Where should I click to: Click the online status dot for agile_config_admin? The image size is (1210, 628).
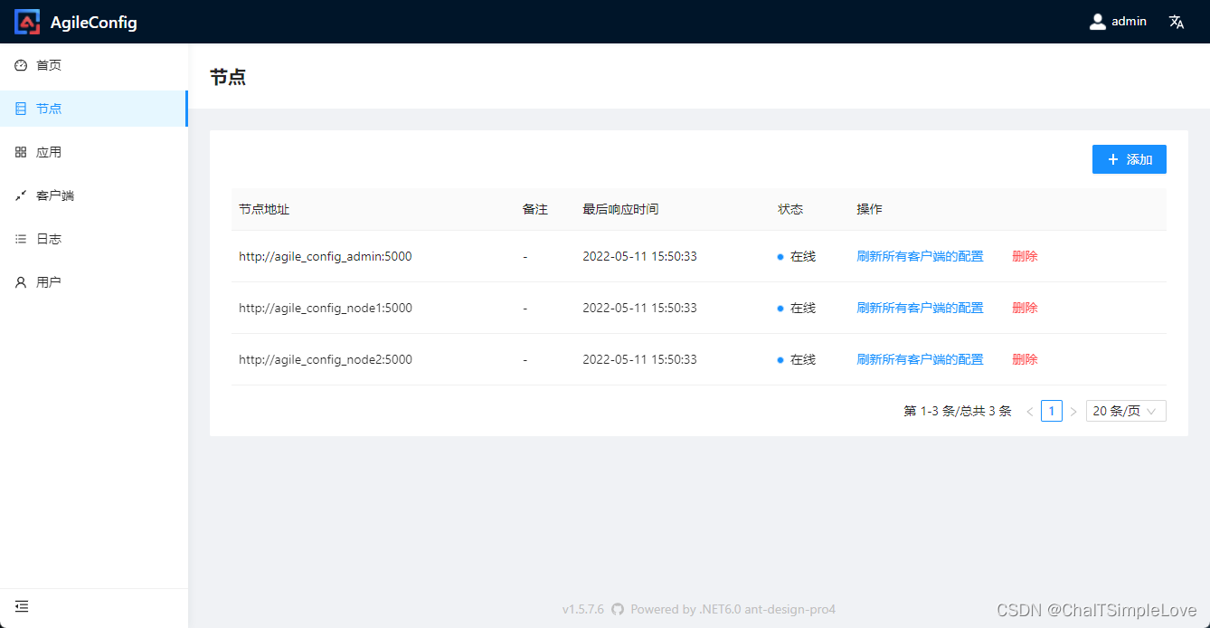(x=780, y=256)
